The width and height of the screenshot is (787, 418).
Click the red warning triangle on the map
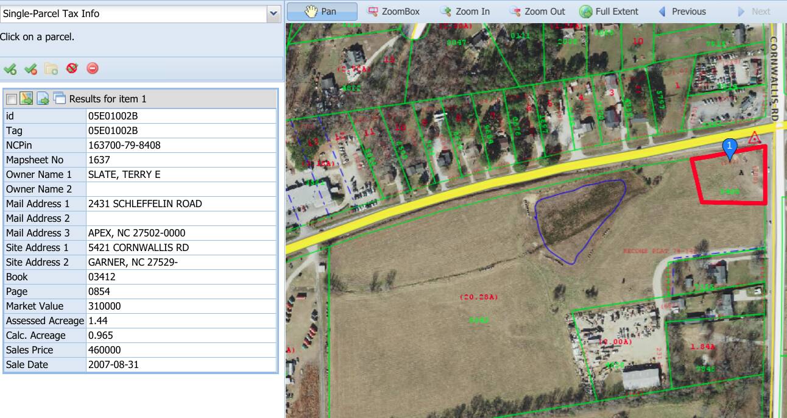pos(755,137)
